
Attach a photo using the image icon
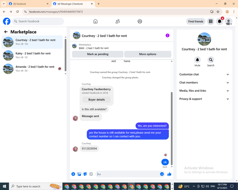tap(79, 174)
